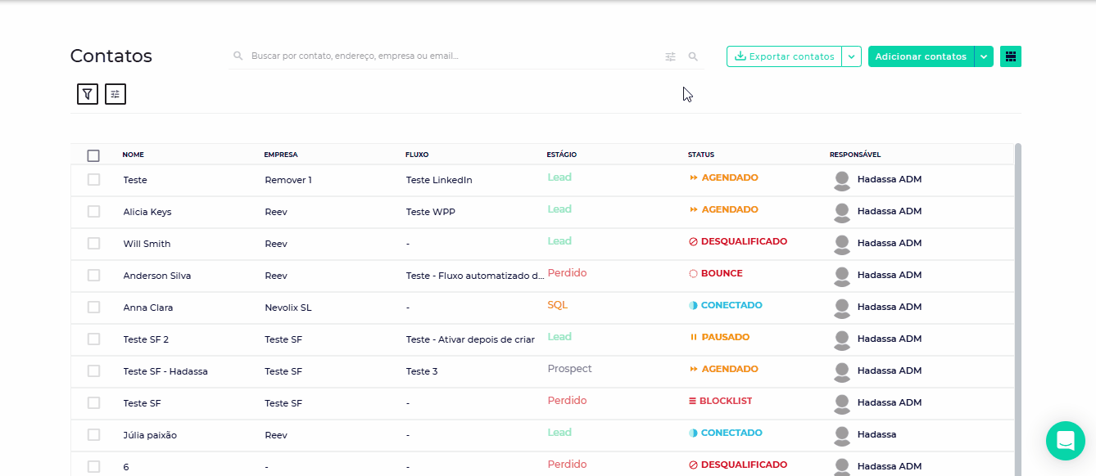Click the Adicionar contatos button

coord(921,56)
